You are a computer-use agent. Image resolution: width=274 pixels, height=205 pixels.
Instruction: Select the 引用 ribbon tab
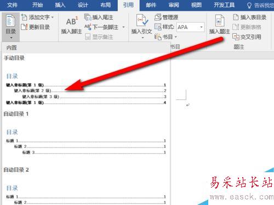128,5
